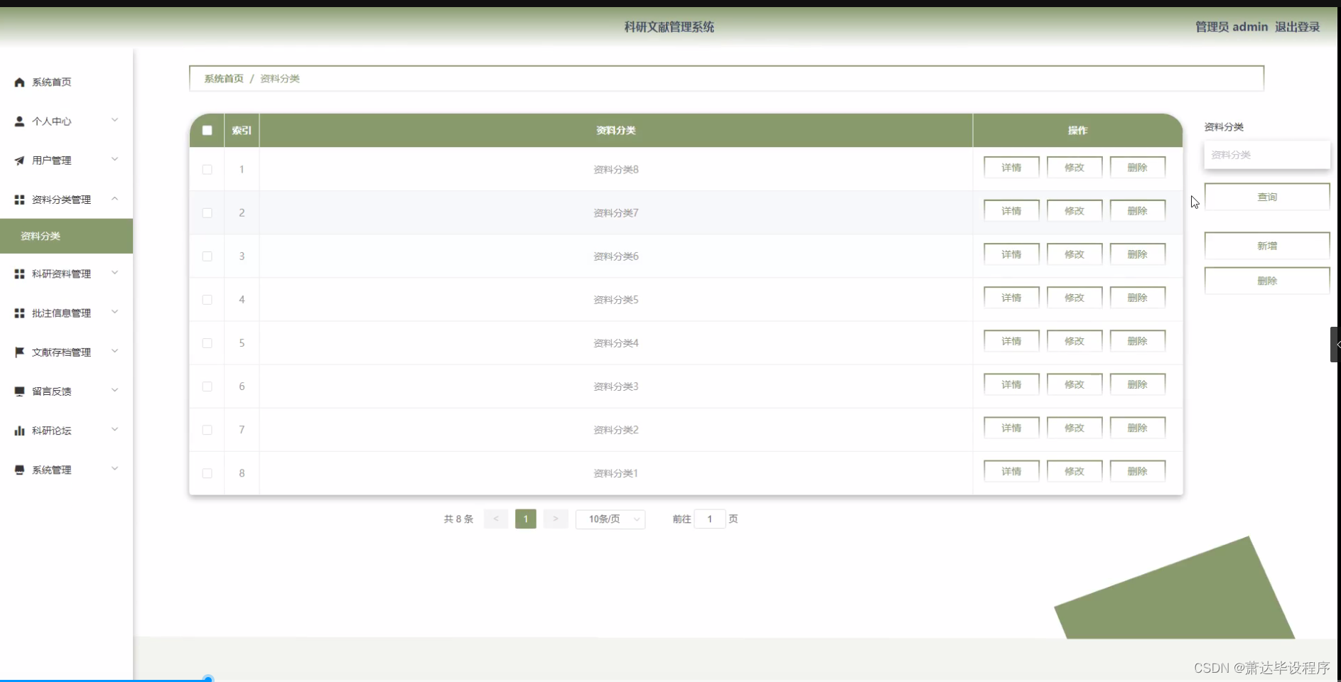Expand 留言反馈 menu chevron
The width and height of the screenshot is (1341, 682).
[x=114, y=390]
